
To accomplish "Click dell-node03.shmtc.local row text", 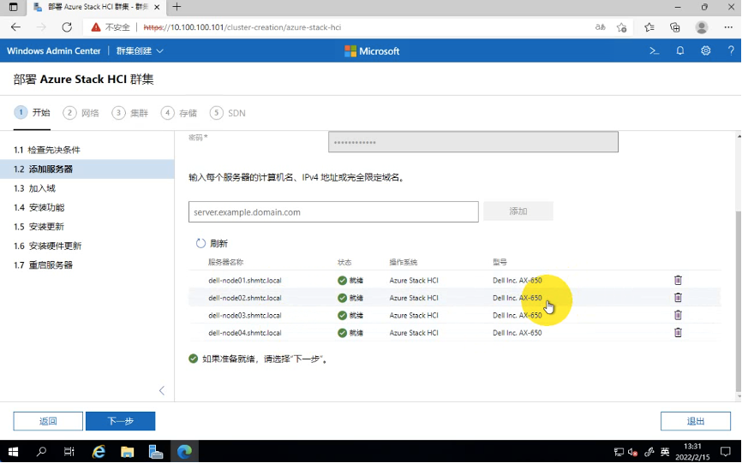I will pos(245,315).
